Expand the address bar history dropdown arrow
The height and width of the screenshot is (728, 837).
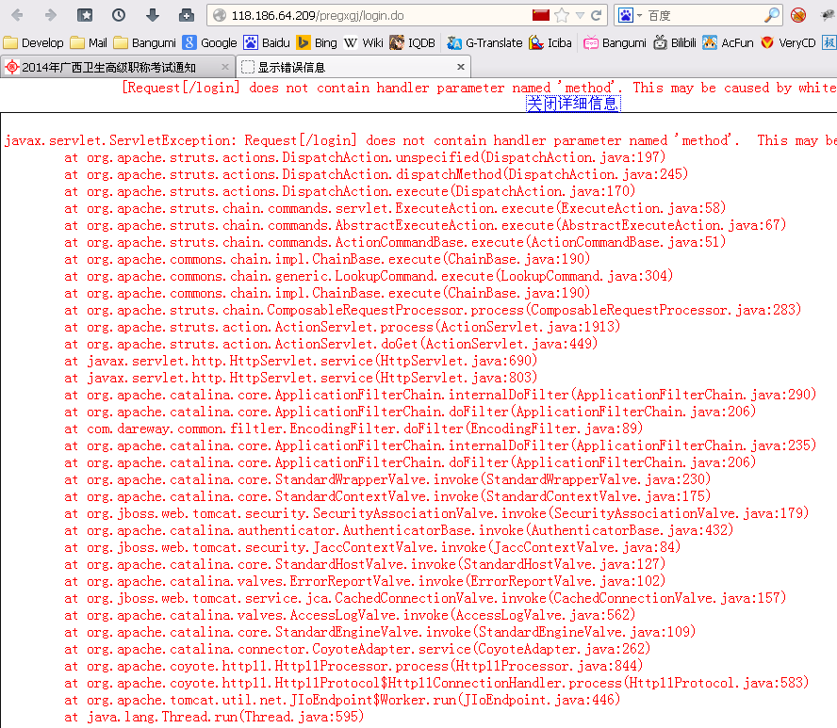tap(580, 15)
